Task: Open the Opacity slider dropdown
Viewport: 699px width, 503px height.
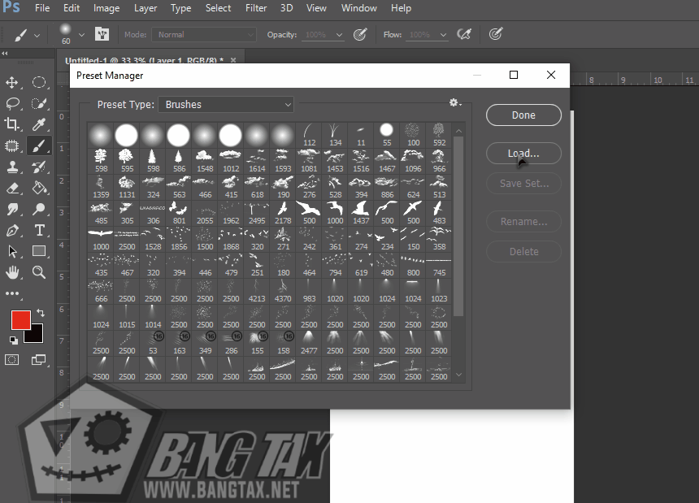Action: [x=339, y=35]
